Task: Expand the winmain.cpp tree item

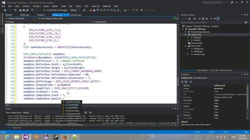Action: pos(188,54)
